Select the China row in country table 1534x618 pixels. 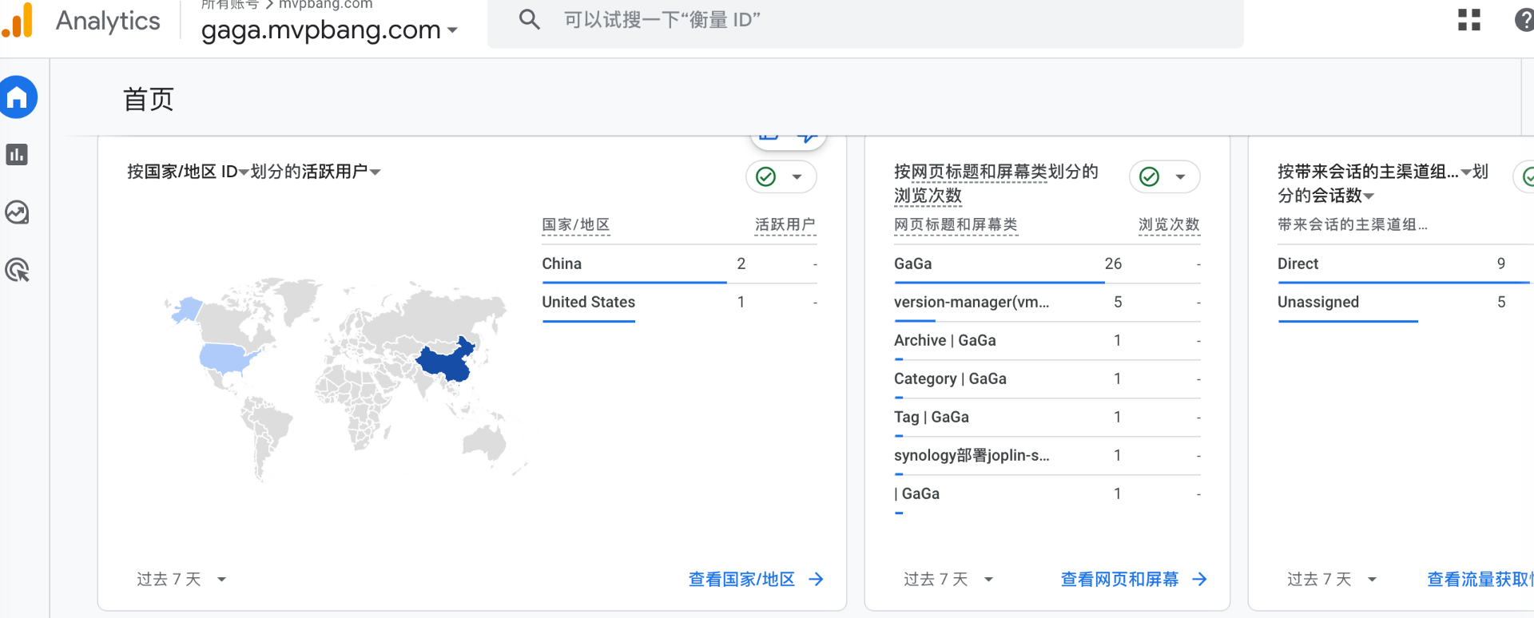pos(562,263)
